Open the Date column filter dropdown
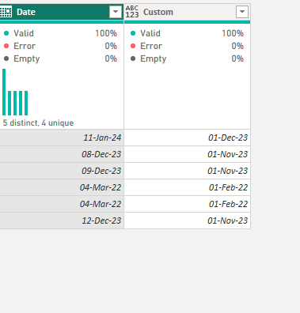The height and width of the screenshot is (313, 300). tap(116, 12)
